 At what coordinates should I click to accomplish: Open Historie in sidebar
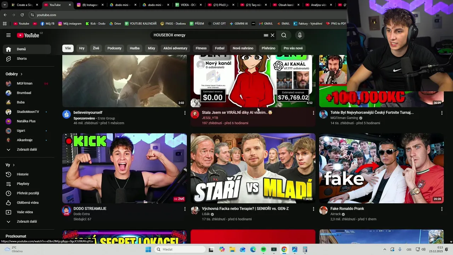tap(27, 174)
